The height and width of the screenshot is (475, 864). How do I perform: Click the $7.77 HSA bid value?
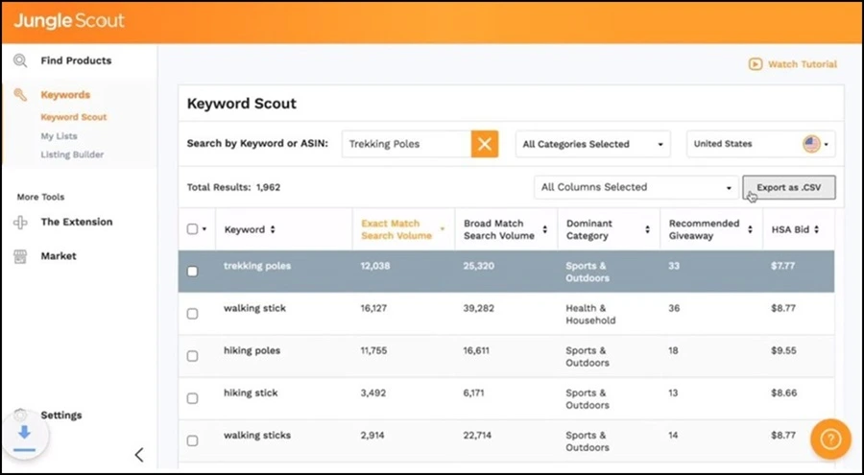click(783, 266)
